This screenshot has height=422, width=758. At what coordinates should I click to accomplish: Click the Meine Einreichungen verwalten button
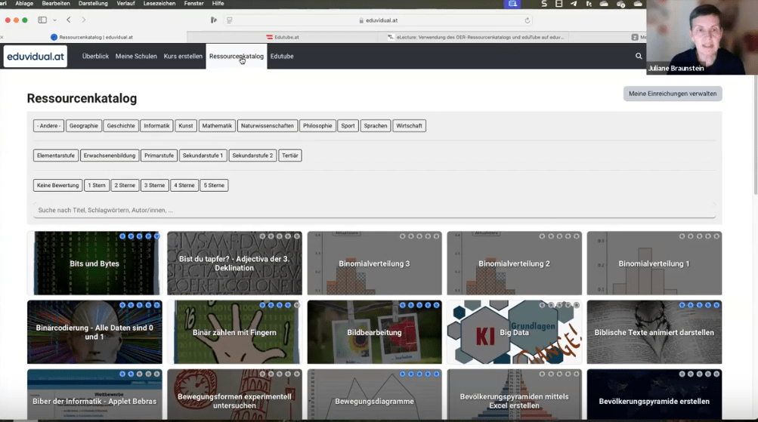pos(673,94)
